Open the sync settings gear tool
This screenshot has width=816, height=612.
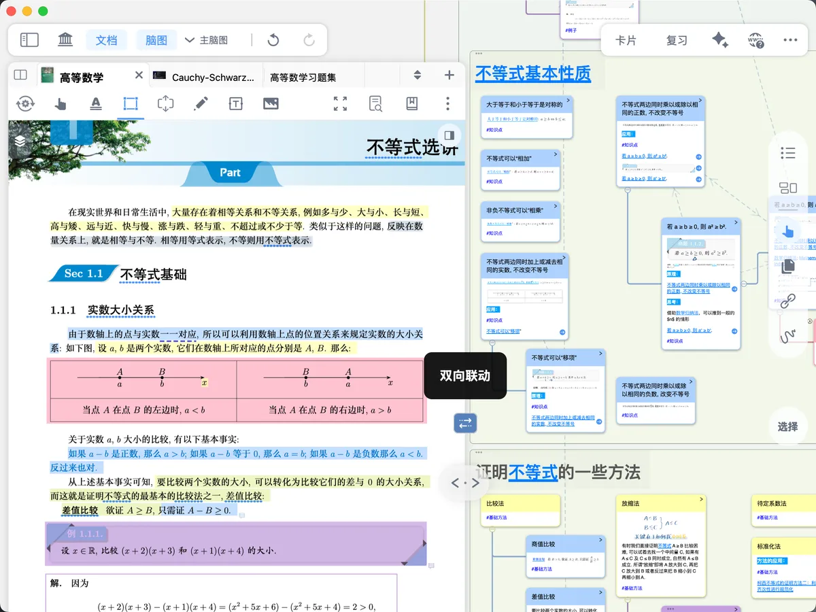tap(25, 103)
